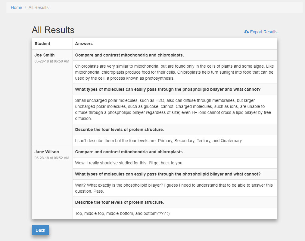The height and width of the screenshot is (241, 305).
Task: Click Joe Smith's mitochondria and chloroplasts question
Action: [x=129, y=55]
